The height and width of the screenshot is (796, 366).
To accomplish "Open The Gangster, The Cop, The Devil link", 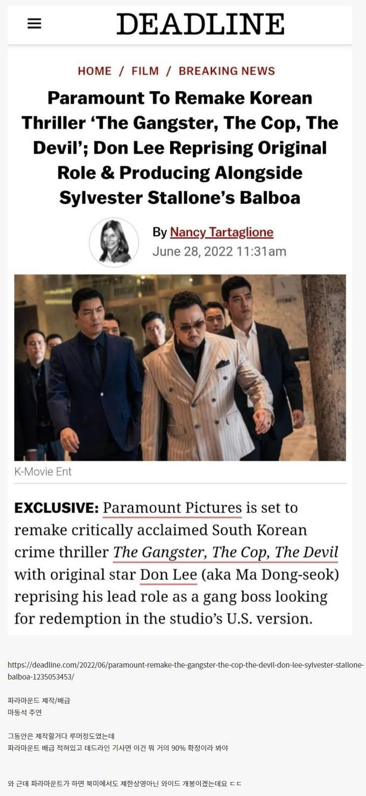I will (226, 553).
